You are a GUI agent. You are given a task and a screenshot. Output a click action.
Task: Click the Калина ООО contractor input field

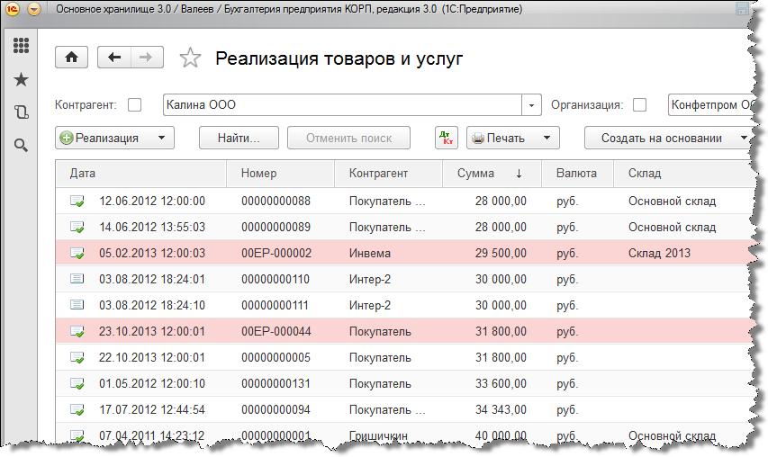pos(342,105)
